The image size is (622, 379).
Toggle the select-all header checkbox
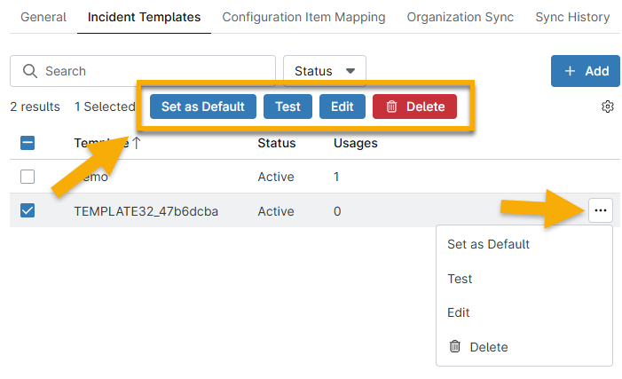click(x=28, y=143)
